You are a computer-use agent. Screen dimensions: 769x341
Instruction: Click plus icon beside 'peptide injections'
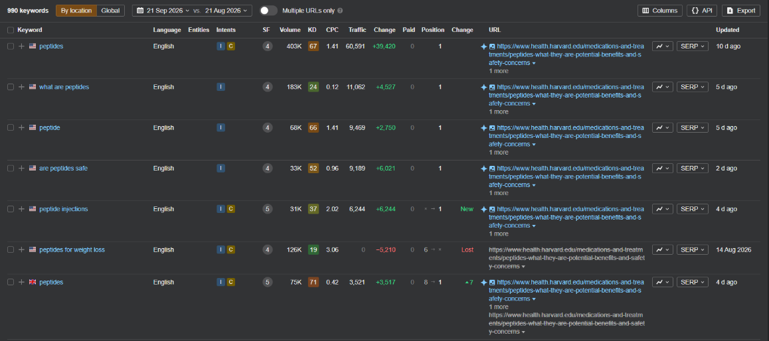[21, 209]
